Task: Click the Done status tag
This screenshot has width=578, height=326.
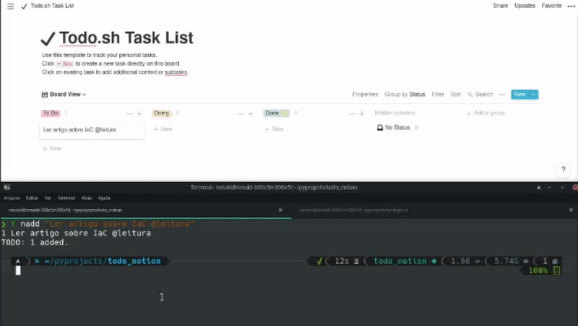Action: pos(276,113)
